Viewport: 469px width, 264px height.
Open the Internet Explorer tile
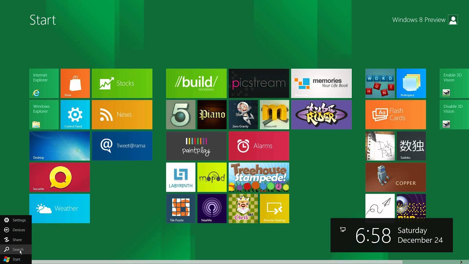coord(44,83)
